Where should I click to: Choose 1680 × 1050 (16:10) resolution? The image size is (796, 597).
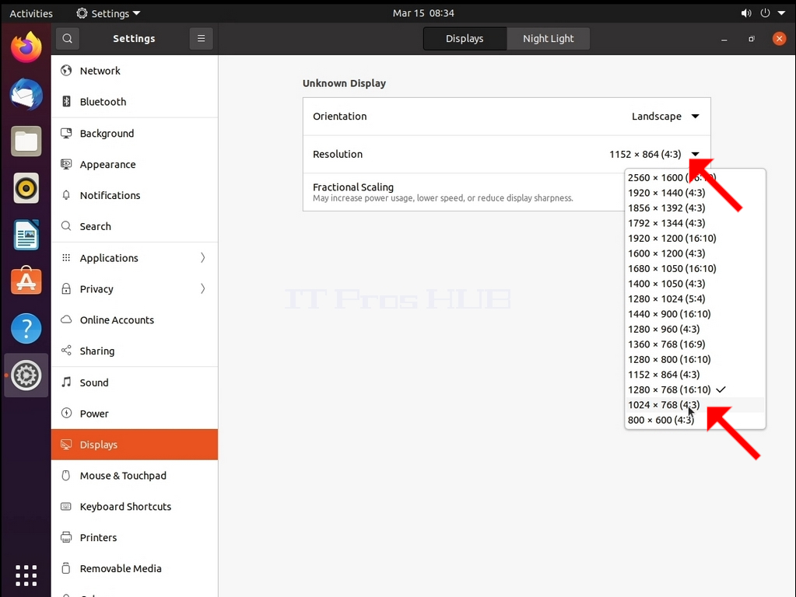695,268
